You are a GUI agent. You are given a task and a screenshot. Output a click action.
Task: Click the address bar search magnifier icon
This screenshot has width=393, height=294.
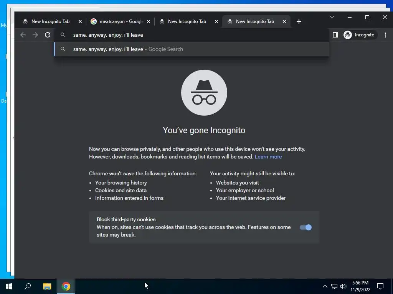tap(63, 35)
